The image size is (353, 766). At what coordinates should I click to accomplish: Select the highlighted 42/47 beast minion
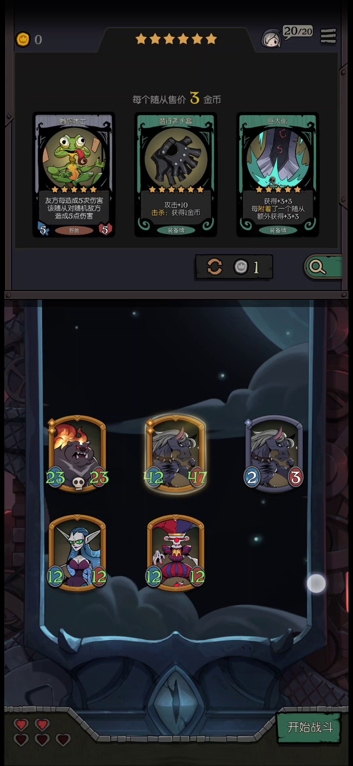176,454
